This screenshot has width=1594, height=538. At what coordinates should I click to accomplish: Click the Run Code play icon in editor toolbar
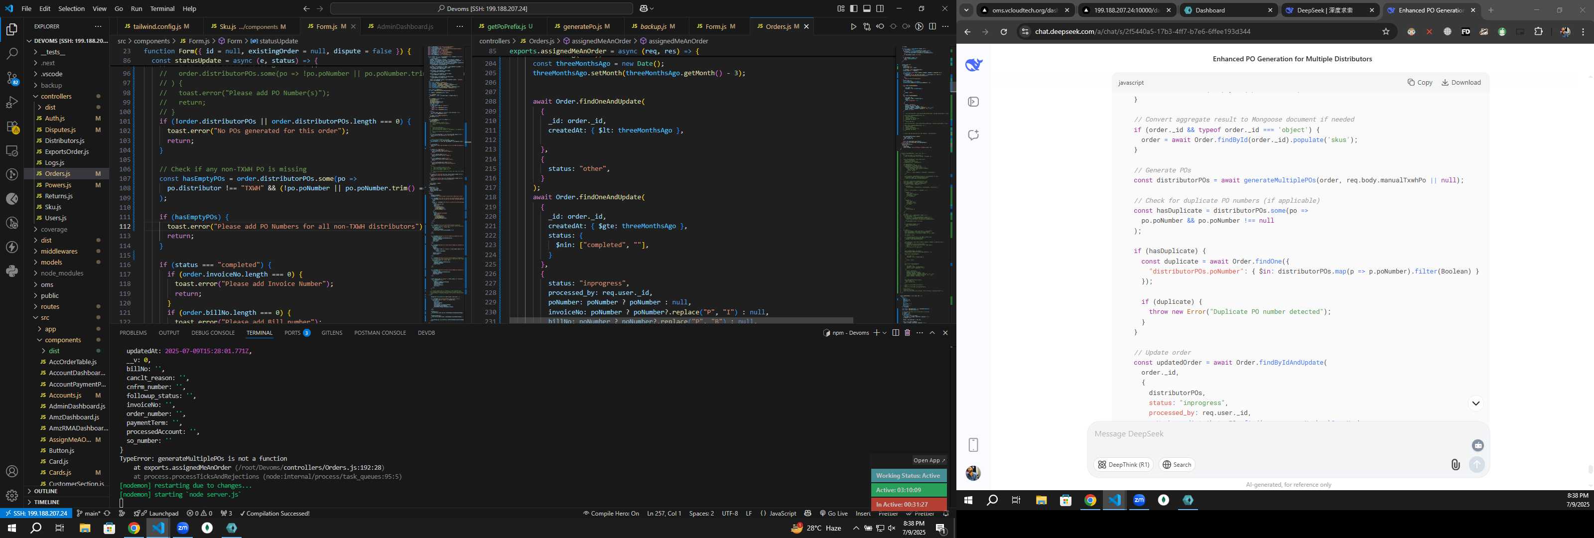pyautogui.click(x=853, y=26)
